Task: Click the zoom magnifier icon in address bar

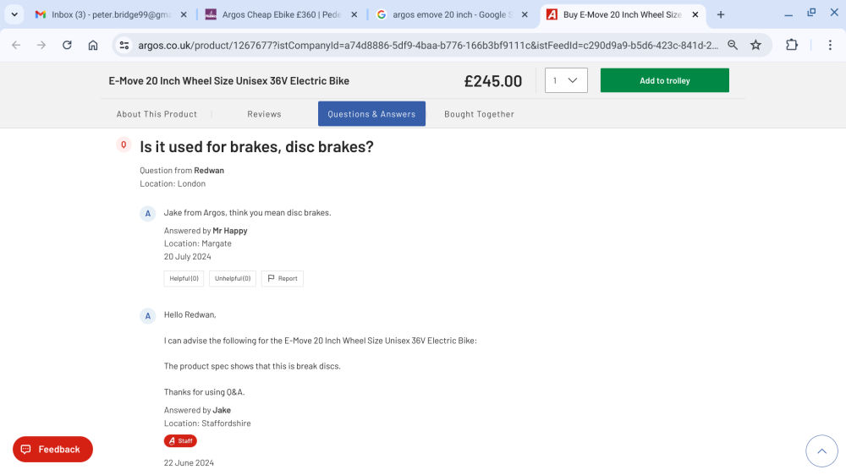Action: click(x=733, y=45)
